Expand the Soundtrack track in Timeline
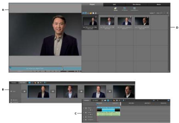The height and width of the screenshot is (123, 179). pyautogui.click(x=83, y=120)
